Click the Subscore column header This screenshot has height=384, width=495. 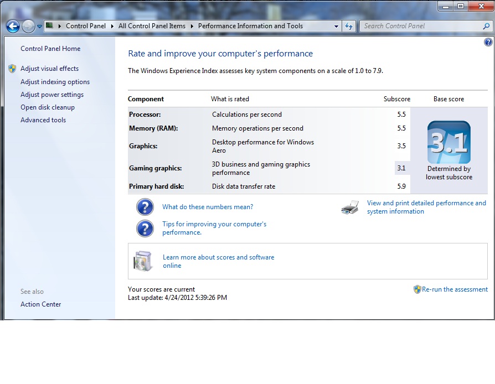(397, 99)
